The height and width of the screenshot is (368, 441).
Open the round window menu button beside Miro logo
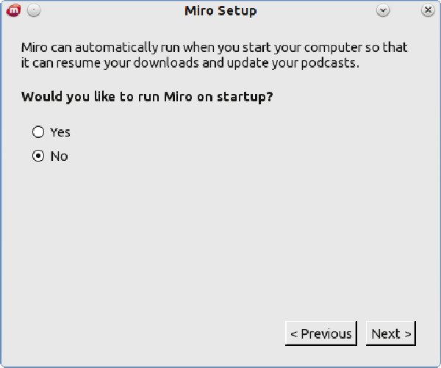point(34,11)
